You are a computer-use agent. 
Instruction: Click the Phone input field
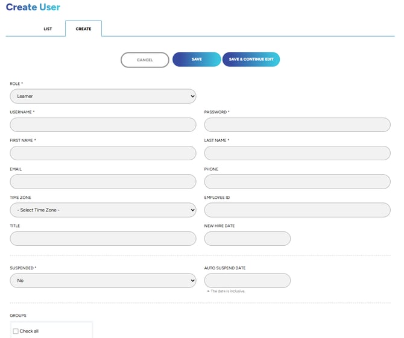(x=297, y=181)
